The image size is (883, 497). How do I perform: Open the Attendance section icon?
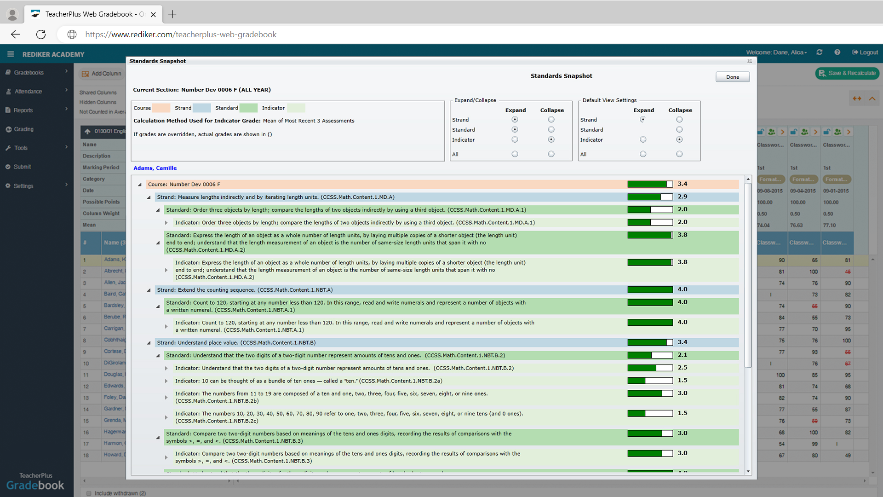coord(8,91)
